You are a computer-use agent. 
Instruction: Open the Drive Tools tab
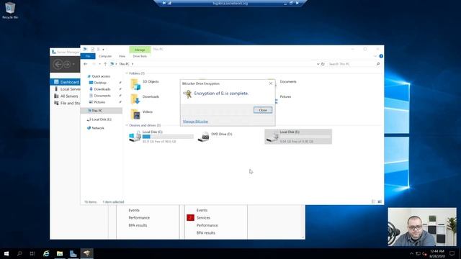coord(140,56)
